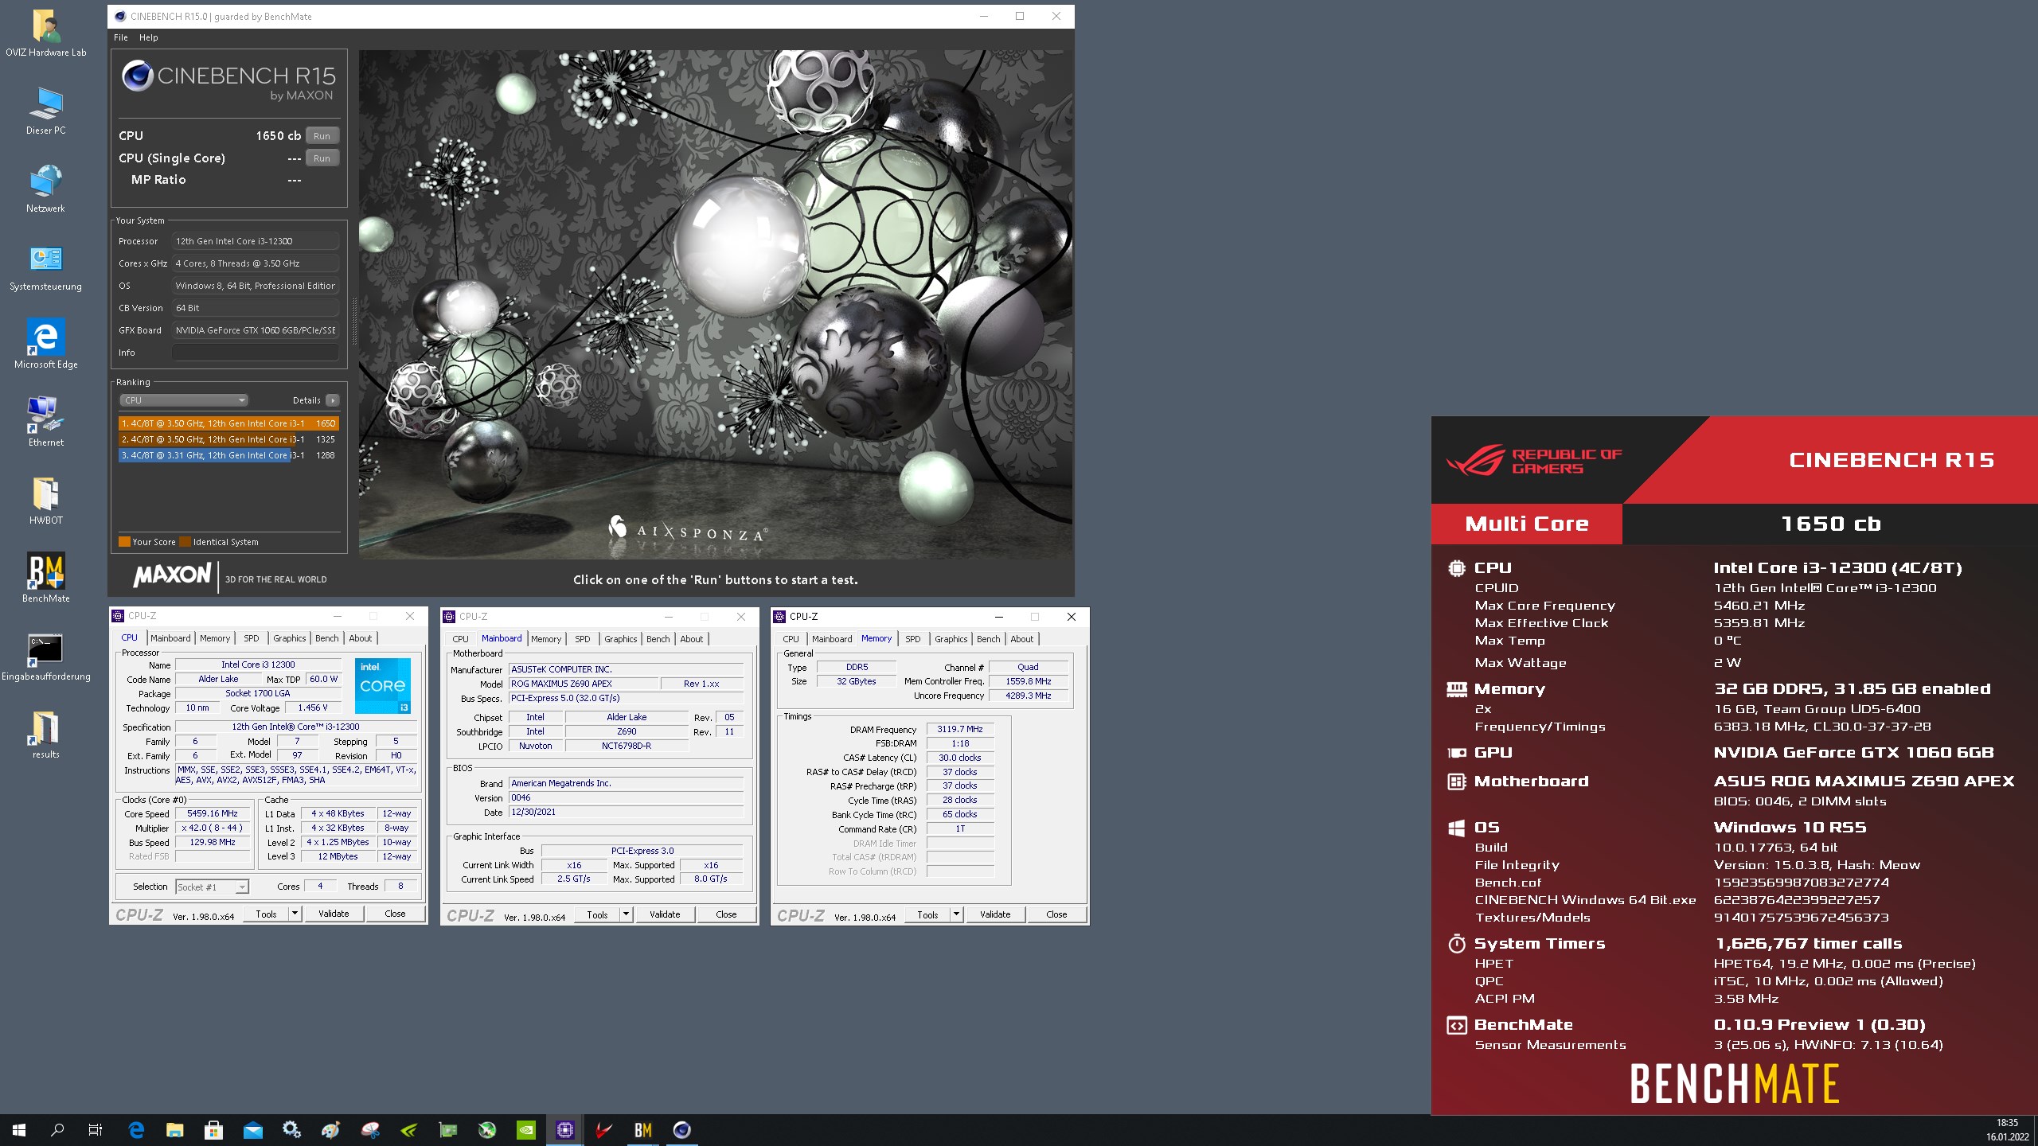The image size is (2038, 1146).
Task: Open File Explorer from the taskbar
Action: (x=174, y=1130)
